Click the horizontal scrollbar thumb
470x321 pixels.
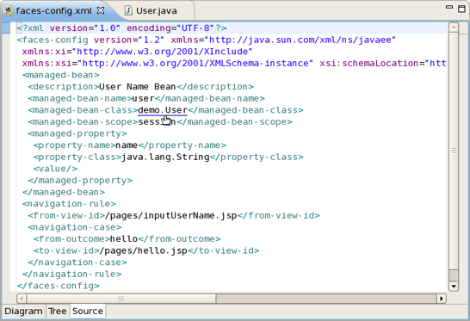pyautogui.click(x=121, y=299)
